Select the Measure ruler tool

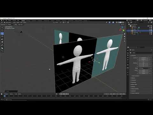click(2, 48)
